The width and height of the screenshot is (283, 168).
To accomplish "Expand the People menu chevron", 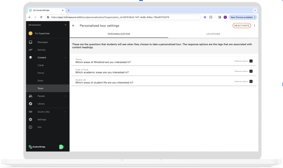I will coord(65,96).
